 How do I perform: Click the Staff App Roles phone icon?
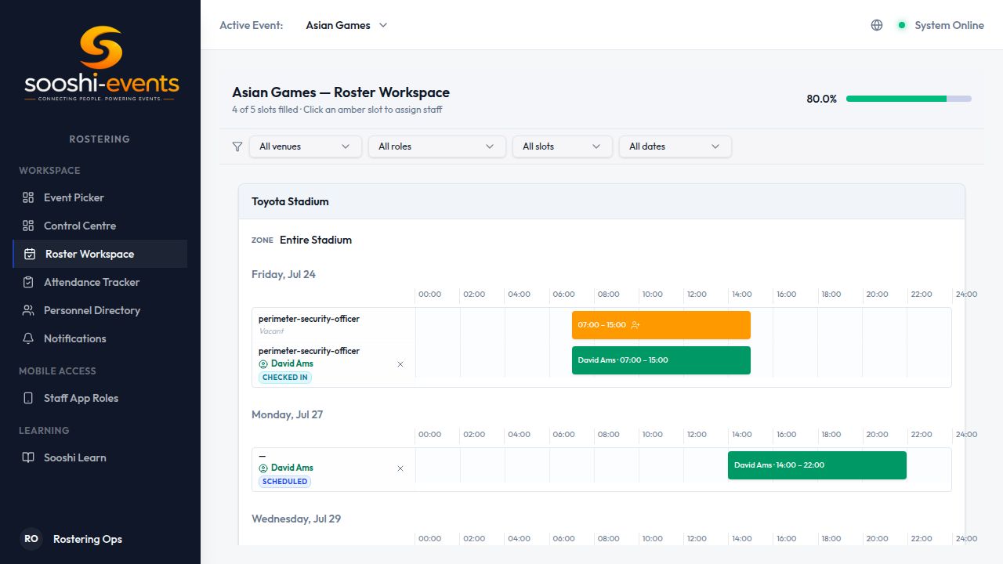(28, 398)
